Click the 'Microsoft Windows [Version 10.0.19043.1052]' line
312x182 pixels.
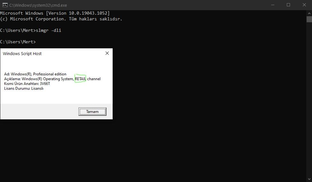[x=55, y=13]
